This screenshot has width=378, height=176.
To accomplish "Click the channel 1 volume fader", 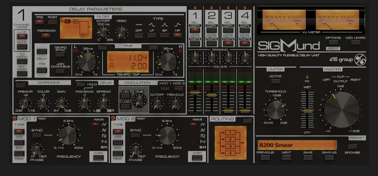I will tap(195, 92).
